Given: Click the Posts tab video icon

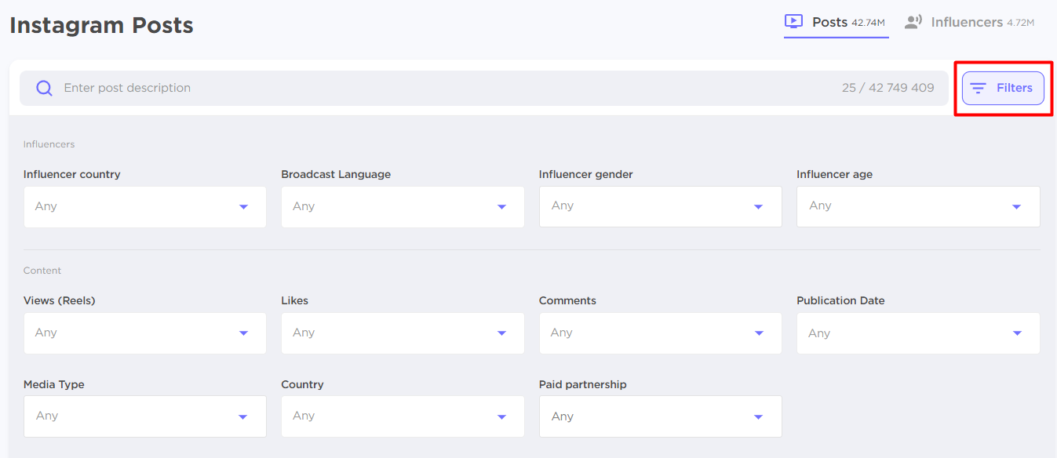Looking at the screenshot, I should [793, 22].
